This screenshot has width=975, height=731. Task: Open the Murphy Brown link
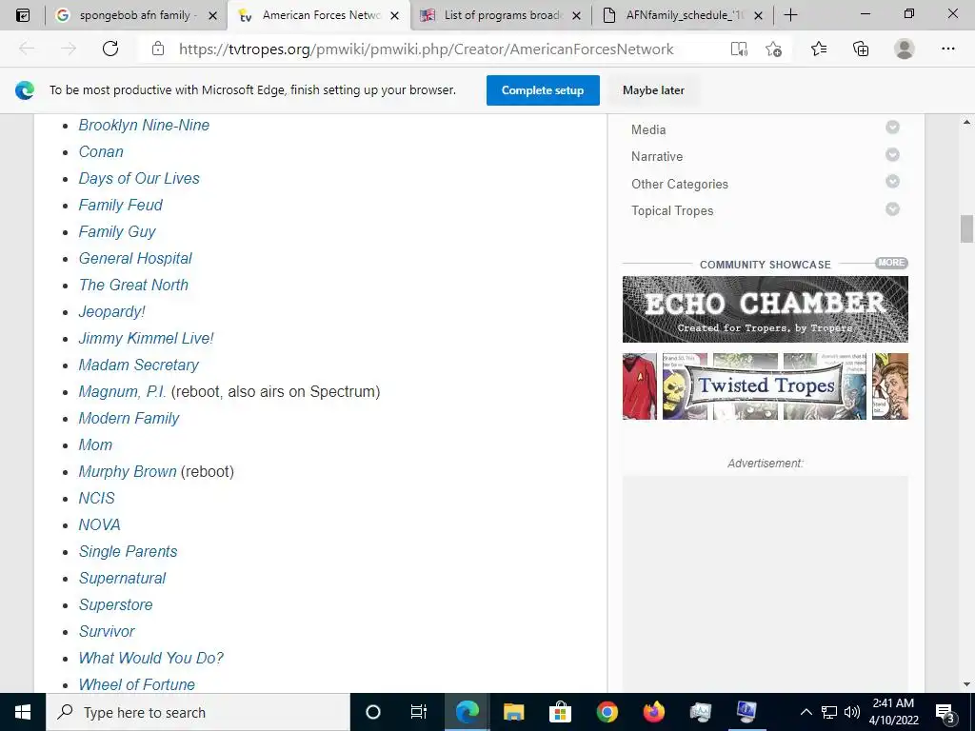[x=128, y=472]
